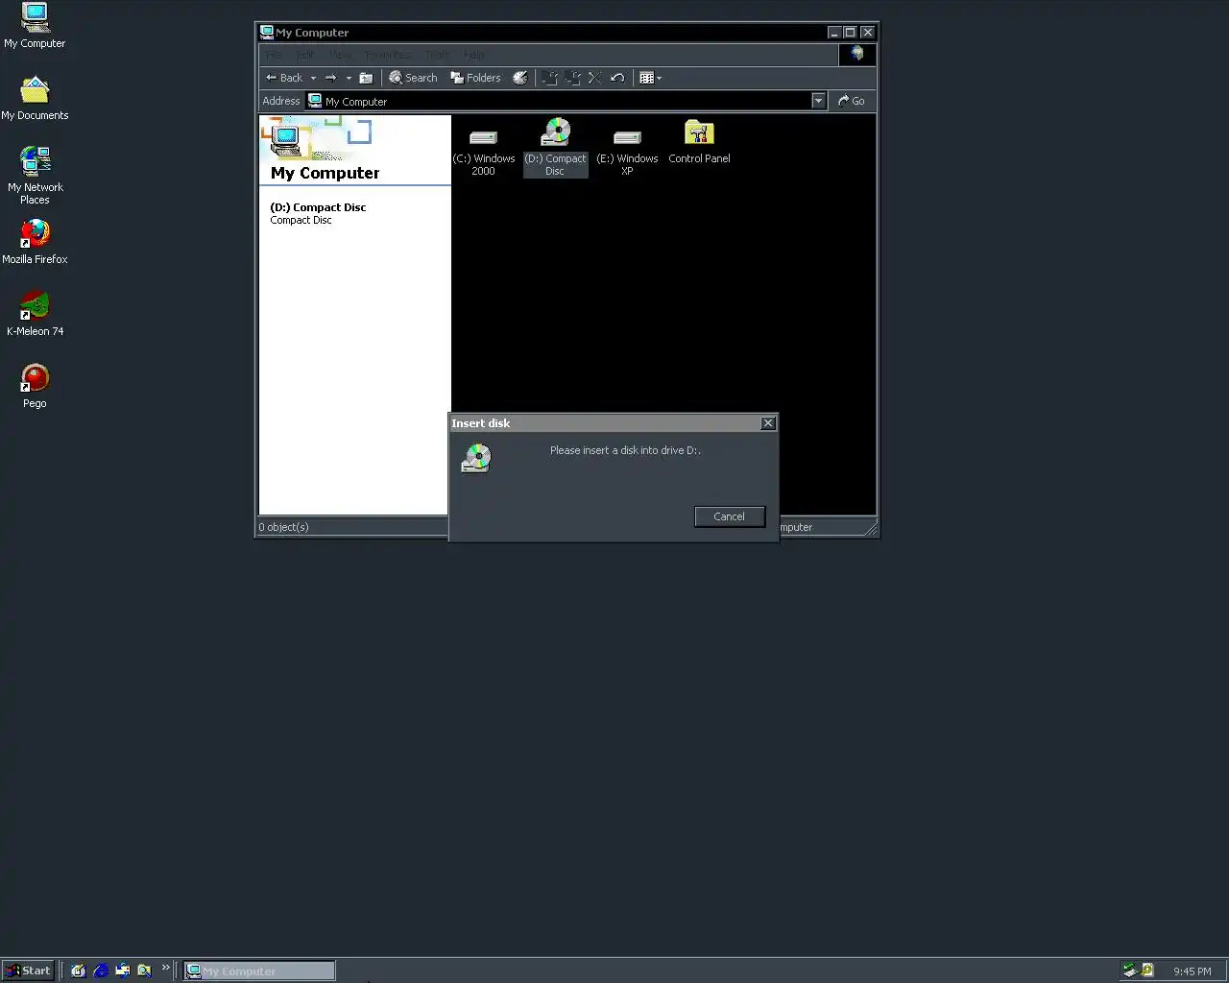Click the Show Desktop quick launch icon

click(79, 971)
